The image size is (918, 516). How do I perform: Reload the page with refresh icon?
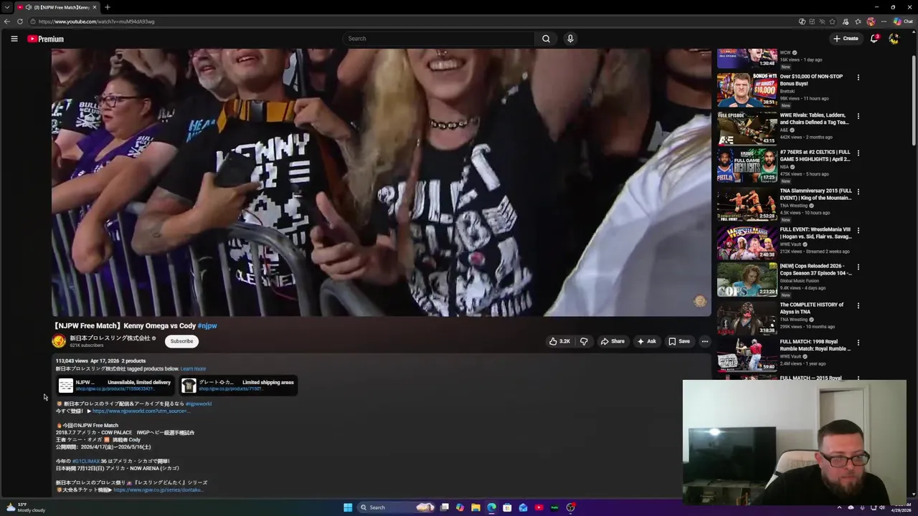(x=20, y=21)
